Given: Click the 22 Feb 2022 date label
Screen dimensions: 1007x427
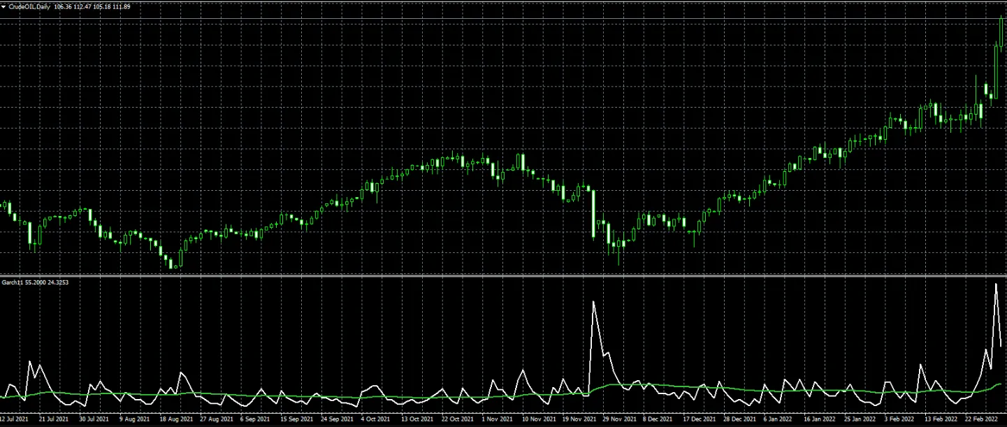Looking at the screenshot, I should point(980,420).
